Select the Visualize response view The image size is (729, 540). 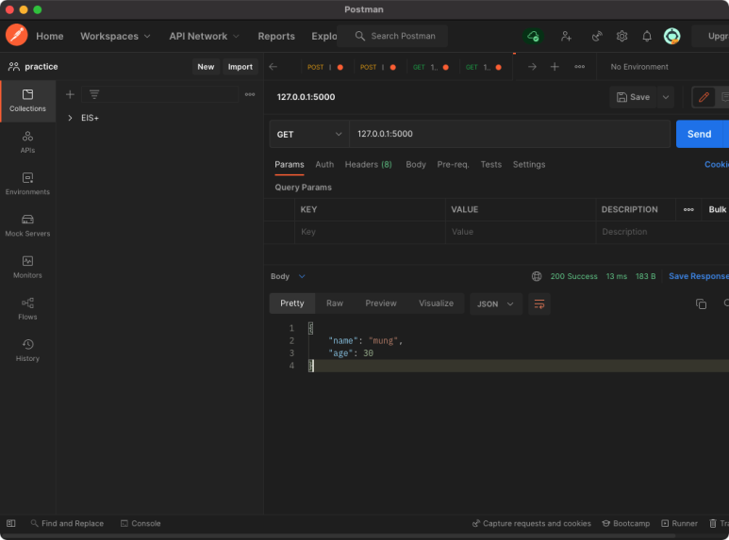click(436, 303)
